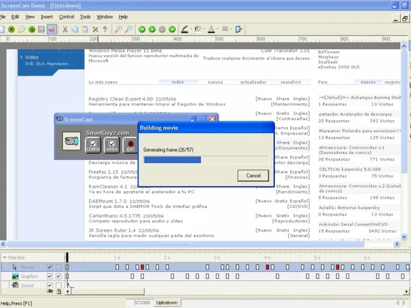Viewport: 411px width, 308px height.
Task: Toggle Graphics track first checkbox
Action: point(49,276)
